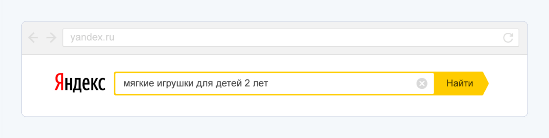Click empty area right of the query text
This screenshot has height=138, width=549.
[343, 84]
